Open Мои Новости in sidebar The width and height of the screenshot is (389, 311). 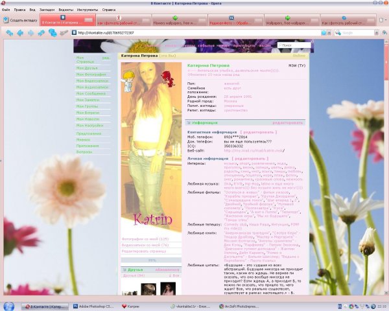pyautogui.click(x=88, y=119)
